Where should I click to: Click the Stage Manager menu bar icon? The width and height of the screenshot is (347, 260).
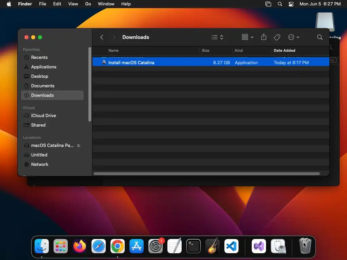point(268,4)
